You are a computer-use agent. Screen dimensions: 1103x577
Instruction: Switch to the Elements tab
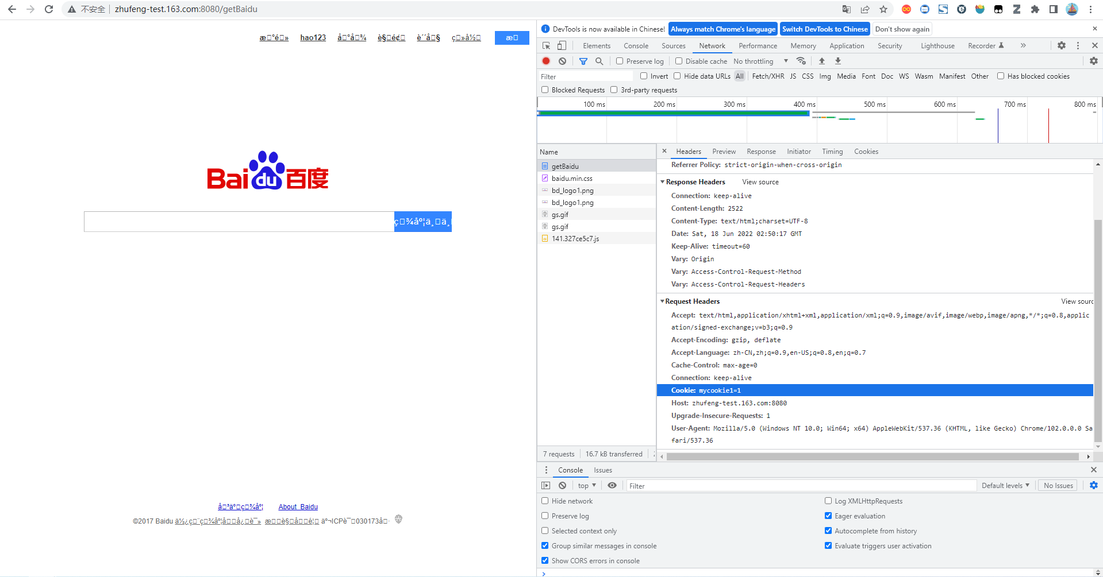pyautogui.click(x=597, y=45)
